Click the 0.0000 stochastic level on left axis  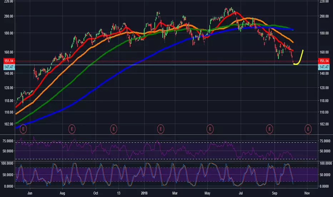9,186
